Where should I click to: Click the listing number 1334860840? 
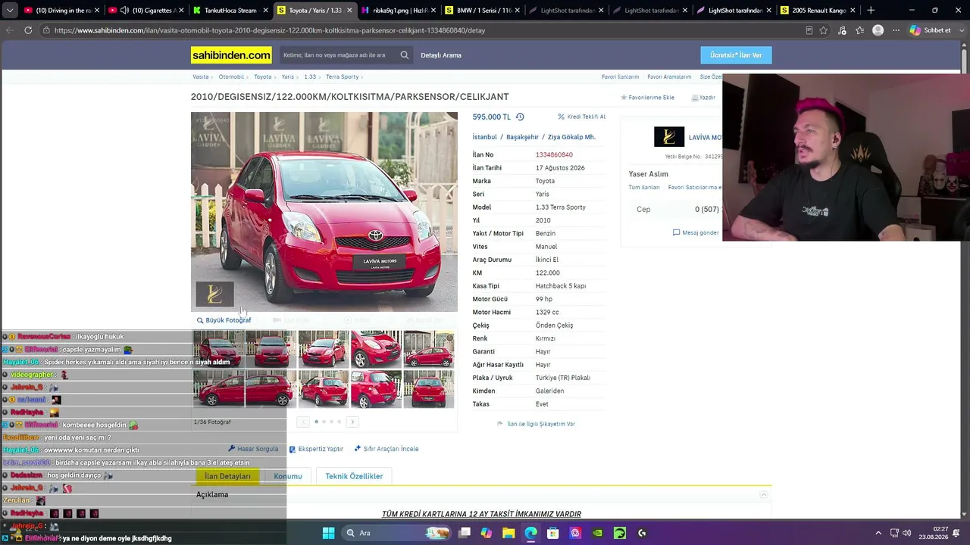554,155
